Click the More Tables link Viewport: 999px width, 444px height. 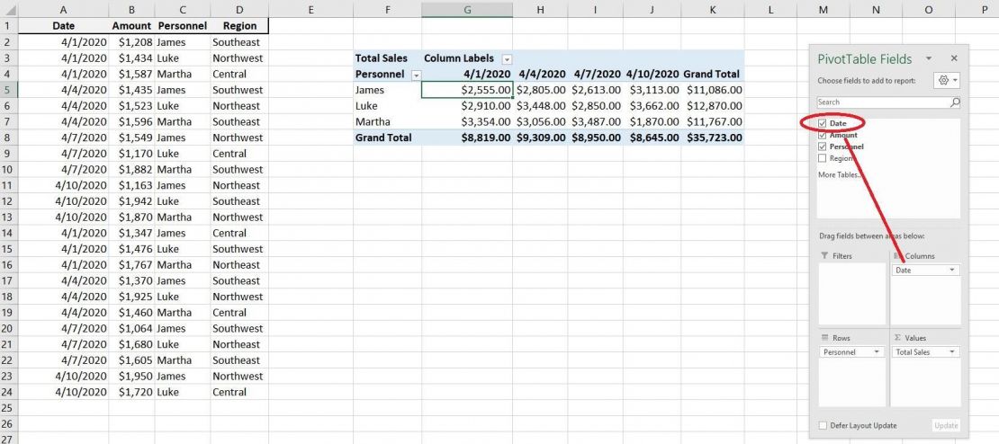pyautogui.click(x=839, y=175)
